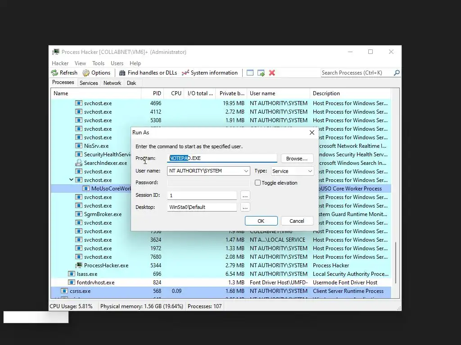The image size is (461, 345).
Task: Click the Browse... button
Action: [297, 159]
